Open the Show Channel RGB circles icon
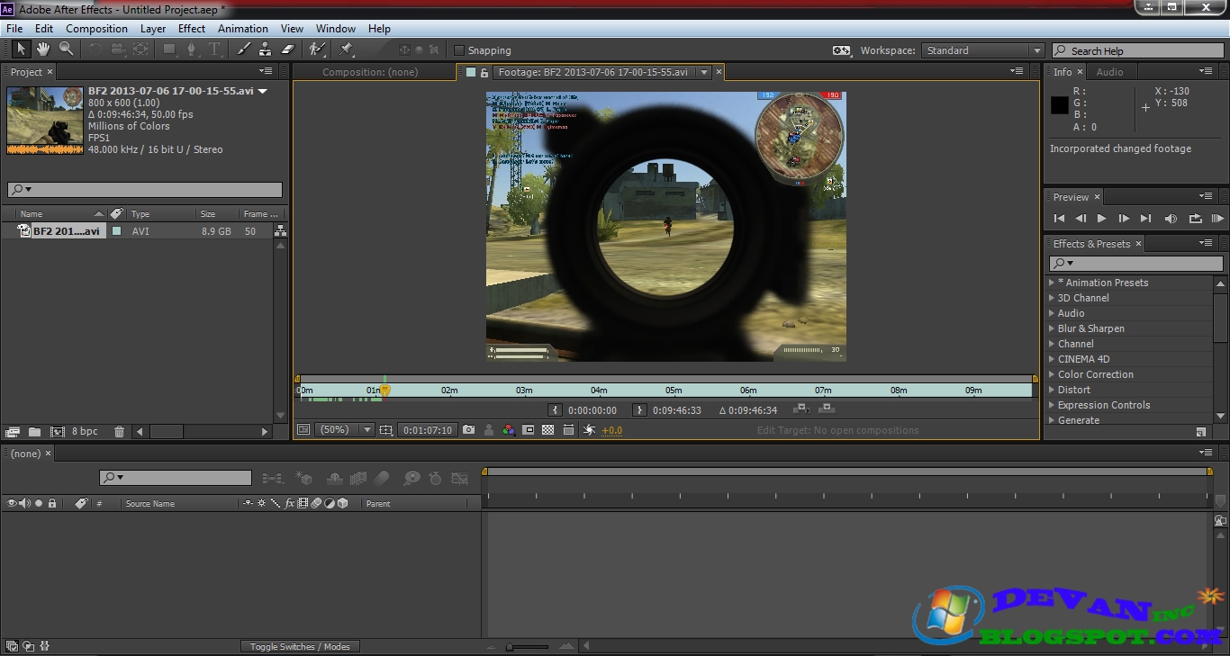This screenshot has height=656, width=1230. coord(509,430)
